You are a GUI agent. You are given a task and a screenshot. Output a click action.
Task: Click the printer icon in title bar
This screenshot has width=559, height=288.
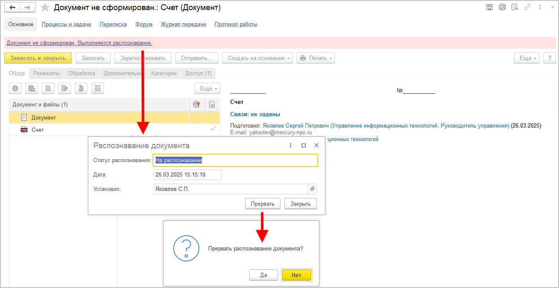[502, 7]
